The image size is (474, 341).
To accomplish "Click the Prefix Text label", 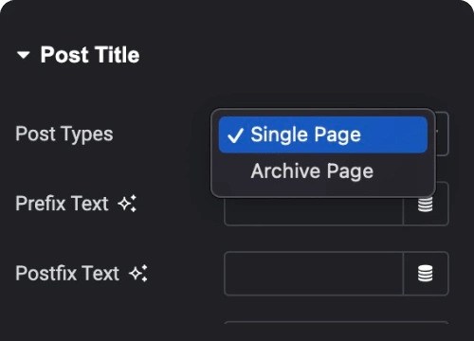I will (x=62, y=203).
